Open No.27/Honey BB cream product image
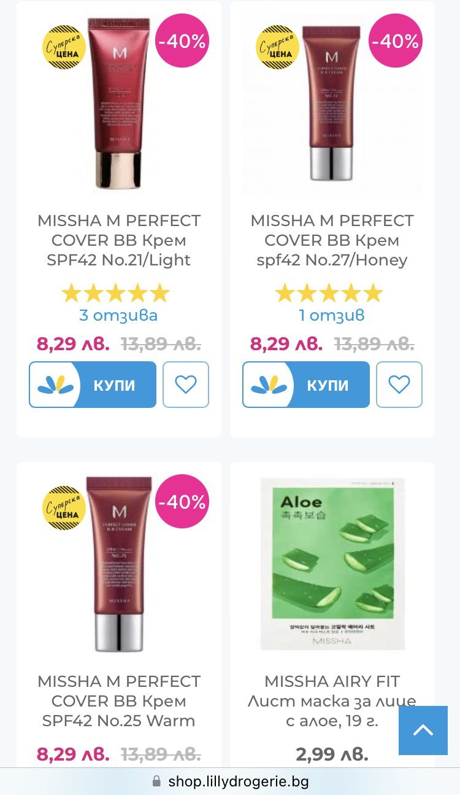This screenshot has height=795, width=460. pyautogui.click(x=332, y=101)
